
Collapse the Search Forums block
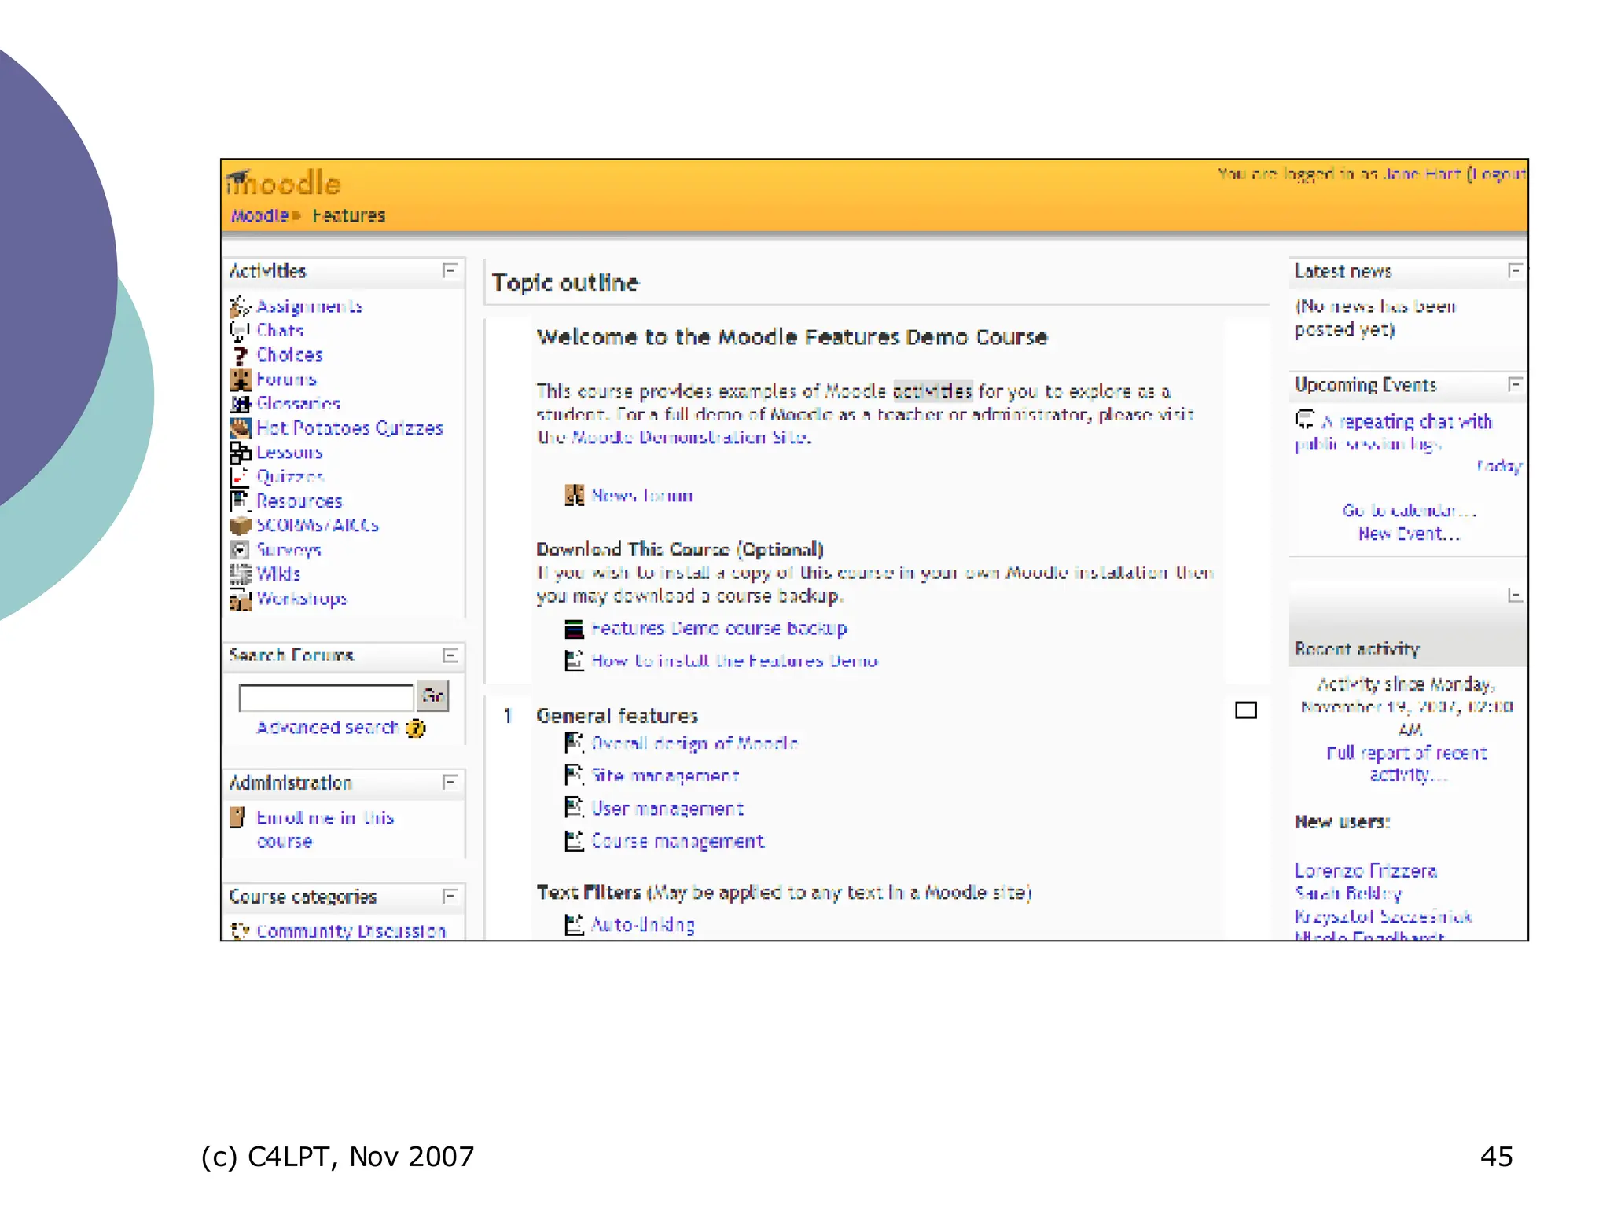pyautogui.click(x=449, y=655)
